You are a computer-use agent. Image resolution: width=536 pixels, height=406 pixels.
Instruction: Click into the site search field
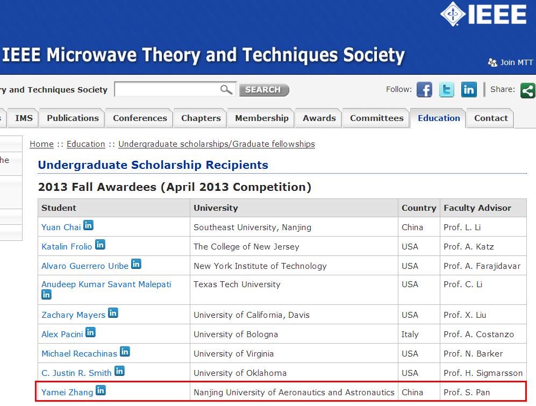[x=167, y=89]
